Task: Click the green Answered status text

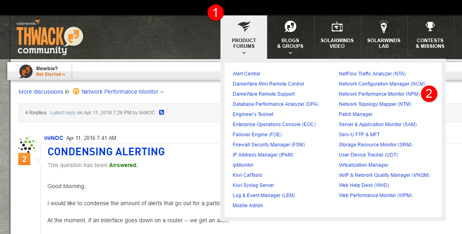Action: (x=124, y=165)
